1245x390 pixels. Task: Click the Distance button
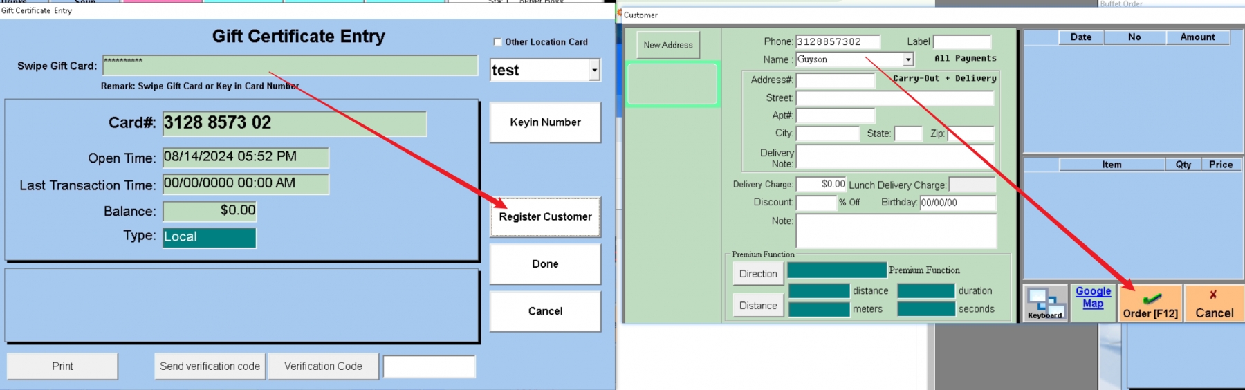point(758,306)
